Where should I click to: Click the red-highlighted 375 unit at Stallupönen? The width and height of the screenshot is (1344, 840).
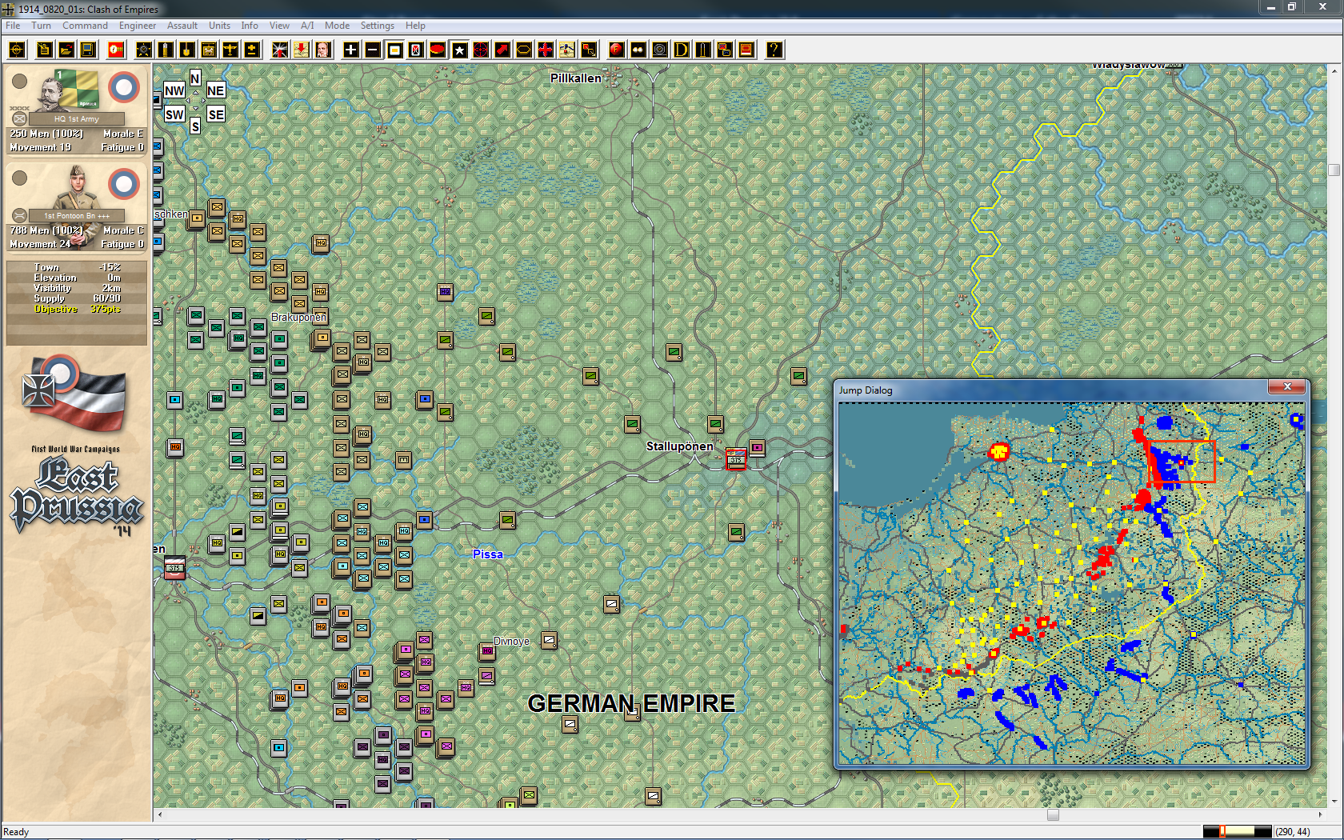coord(736,458)
